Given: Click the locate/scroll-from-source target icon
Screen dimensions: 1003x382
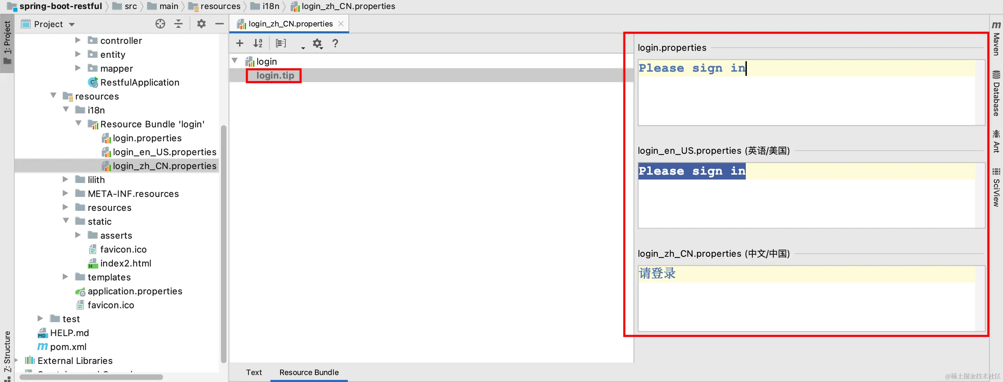Looking at the screenshot, I should (160, 24).
